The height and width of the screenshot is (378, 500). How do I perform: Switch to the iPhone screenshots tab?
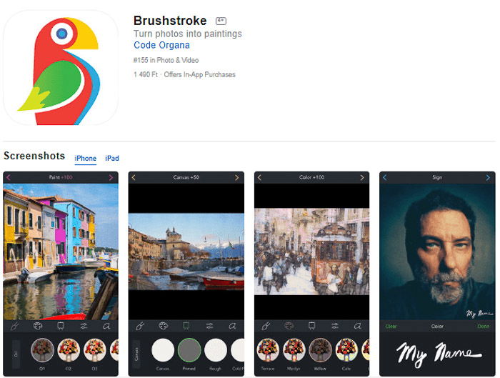(x=86, y=158)
